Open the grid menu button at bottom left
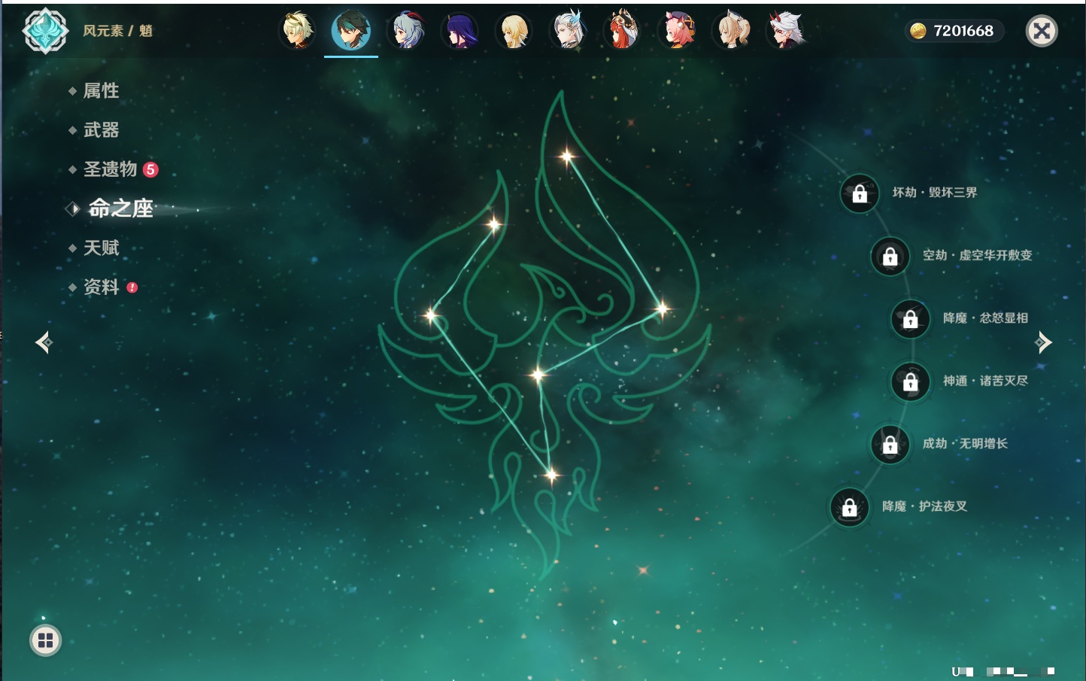 (x=45, y=640)
